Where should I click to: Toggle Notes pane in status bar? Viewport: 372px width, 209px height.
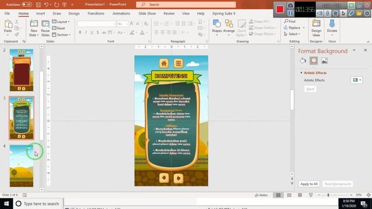coord(261,195)
